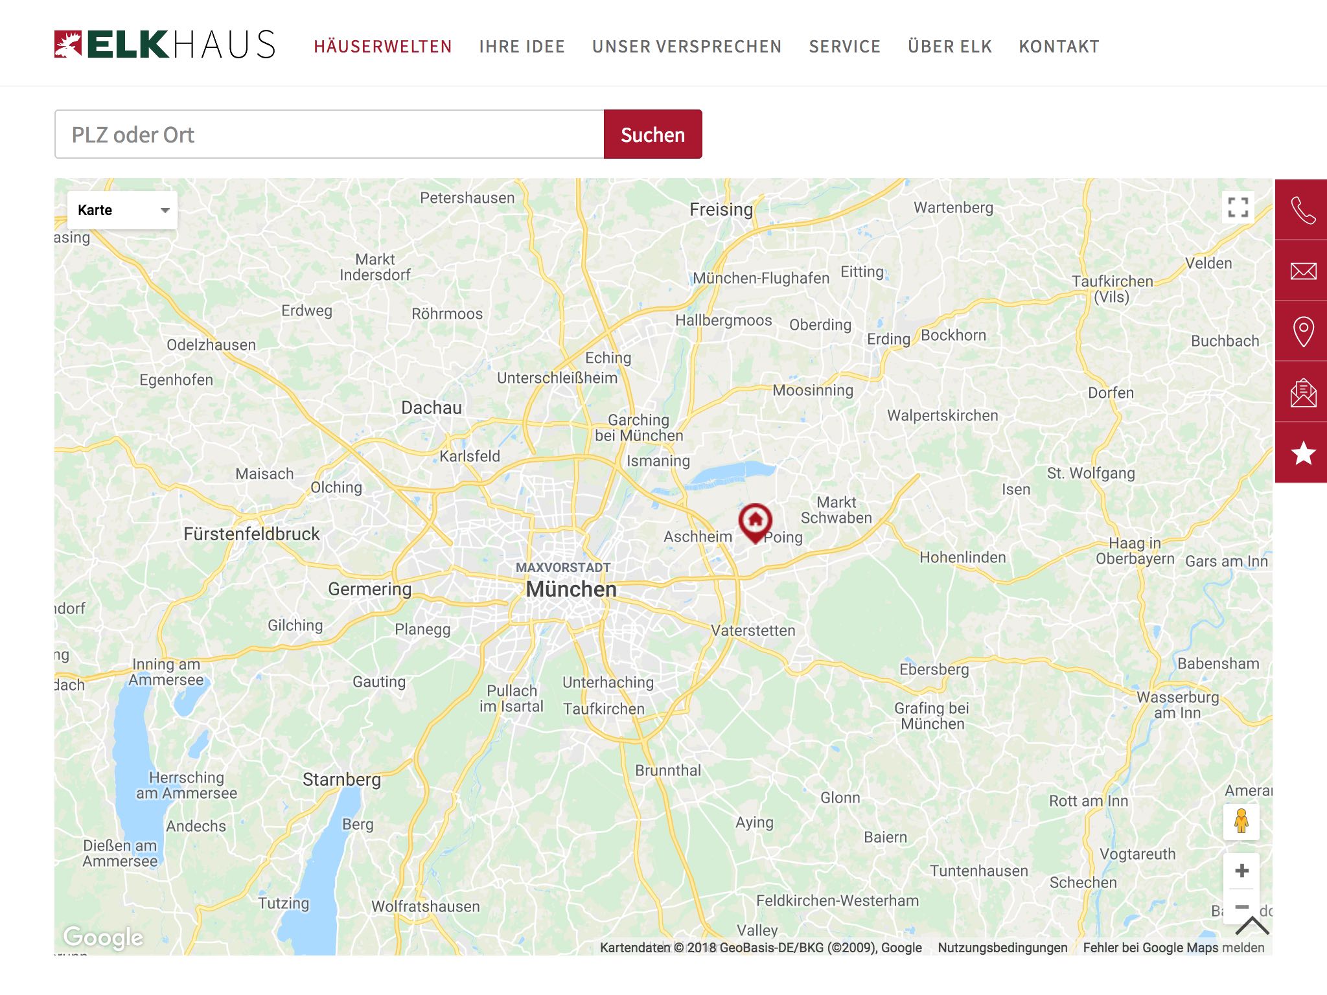Click the star favorites icon
This screenshot has width=1327, height=995.
[x=1302, y=453]
